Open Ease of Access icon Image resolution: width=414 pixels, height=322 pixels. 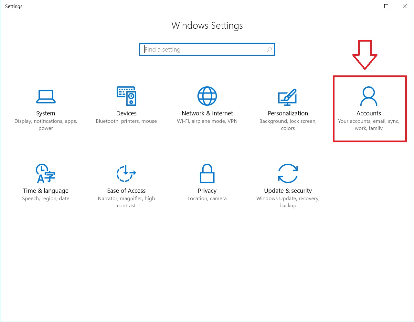click(126, 173)
